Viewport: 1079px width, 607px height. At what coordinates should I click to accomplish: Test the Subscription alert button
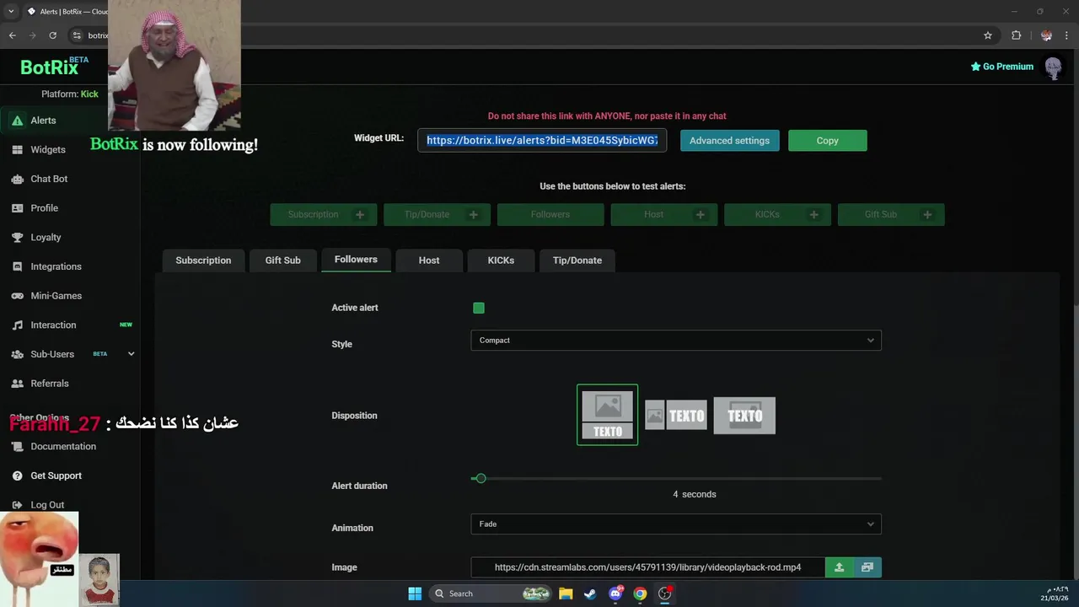tap(324, 214)
